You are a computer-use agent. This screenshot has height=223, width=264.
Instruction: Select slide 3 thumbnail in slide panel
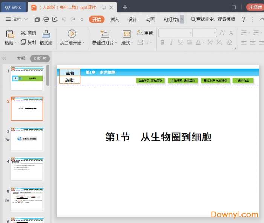click(27, 139)
